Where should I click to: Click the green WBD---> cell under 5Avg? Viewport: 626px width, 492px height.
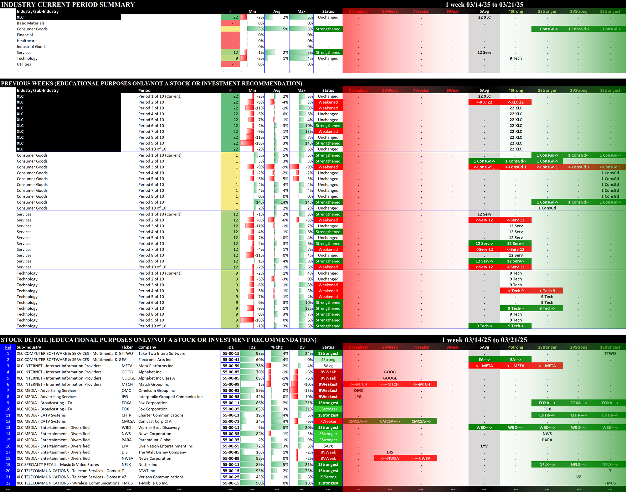pos(484,427)
